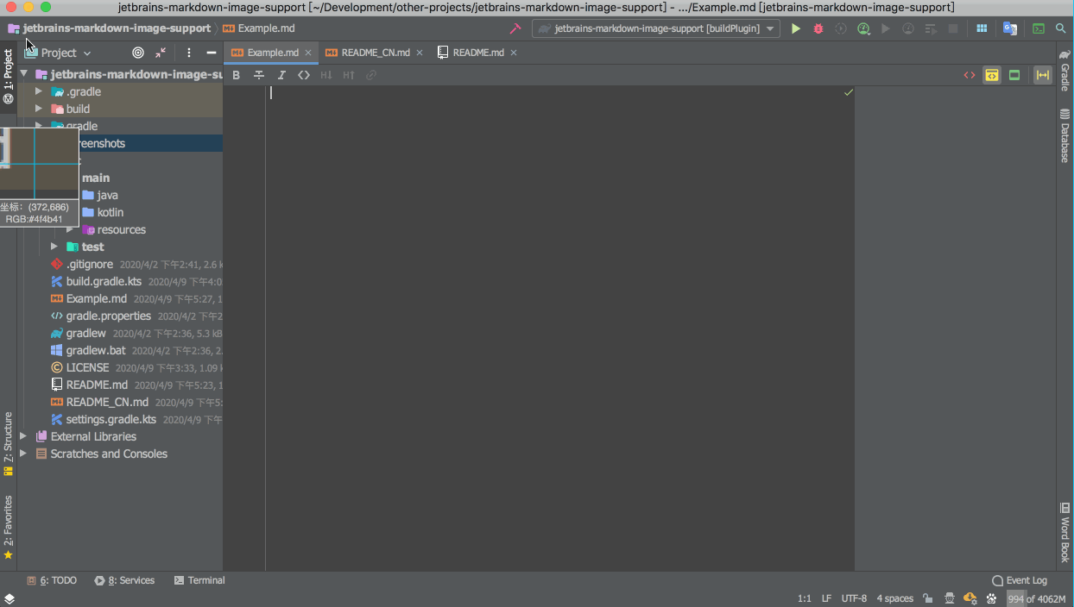Expand the resources folder
Screen dimensions: 1074x607
coord(70,229)
